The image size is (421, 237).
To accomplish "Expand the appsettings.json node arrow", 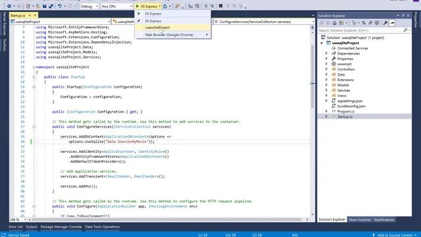I will tap(326, 101).
